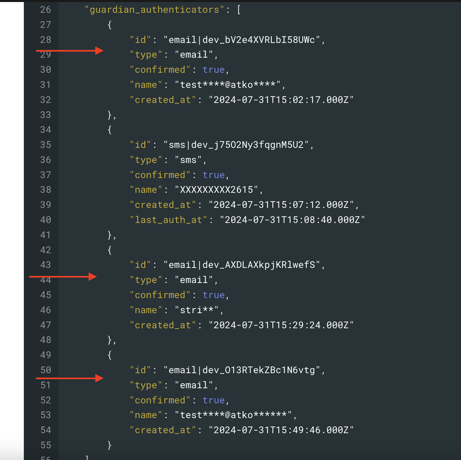The width and height of the screenshot is (461, 460).
Task: Select id value "email|dev_AXDLAXkpjKRlwefS"
Action: [x=242, y=265]
